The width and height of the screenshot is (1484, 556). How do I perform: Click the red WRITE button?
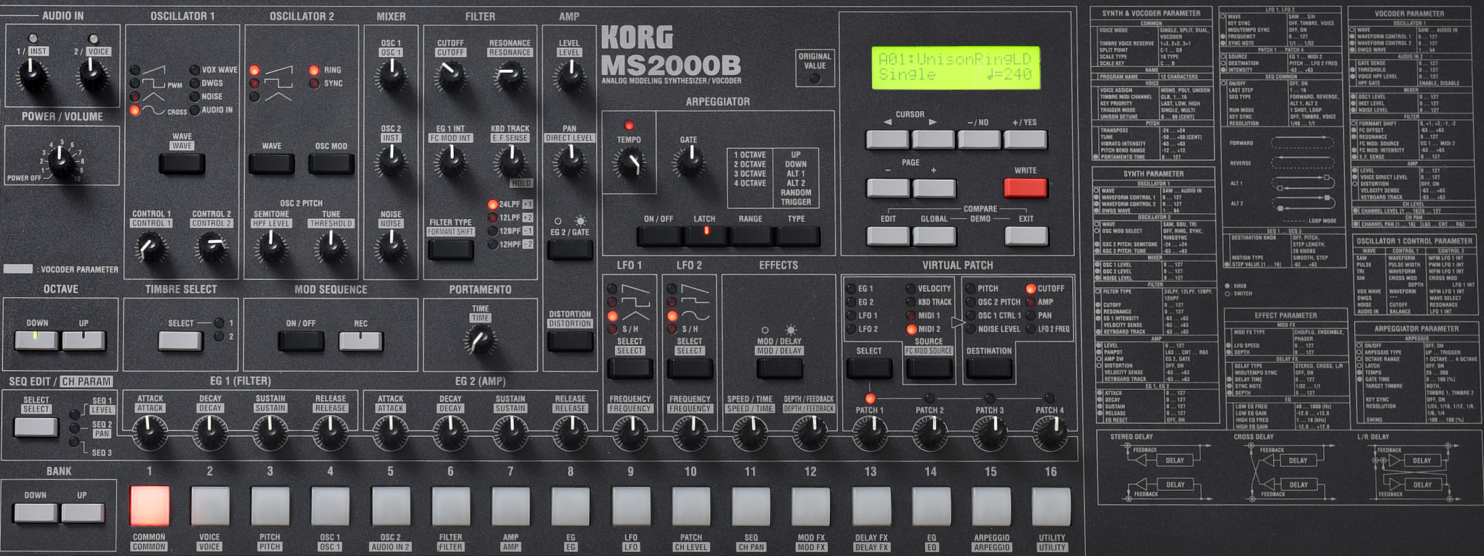tap(1025, 188)
